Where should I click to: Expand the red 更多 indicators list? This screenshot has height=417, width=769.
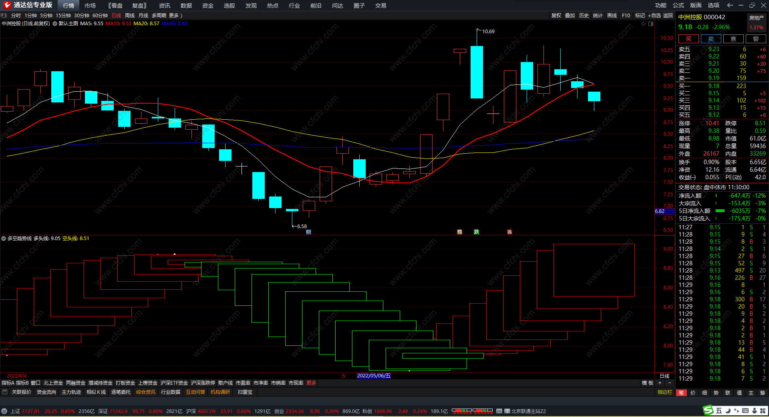(x=311, y=383)
